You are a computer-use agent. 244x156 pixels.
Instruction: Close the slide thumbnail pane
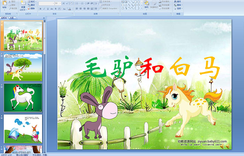tap(44, 17)
